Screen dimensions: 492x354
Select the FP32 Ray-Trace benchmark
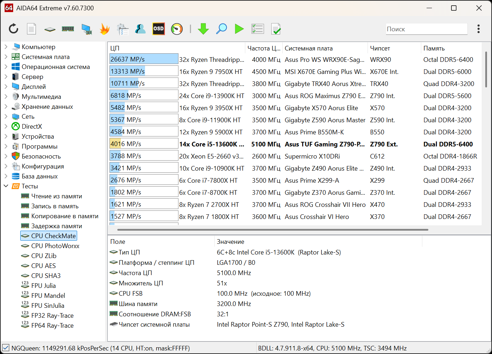[52, 316]
